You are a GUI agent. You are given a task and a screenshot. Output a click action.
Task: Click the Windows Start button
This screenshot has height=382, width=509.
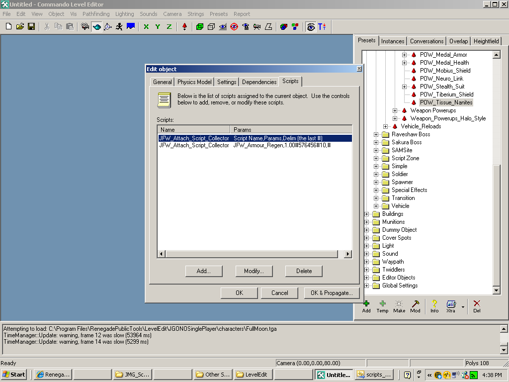click(14, 375)
